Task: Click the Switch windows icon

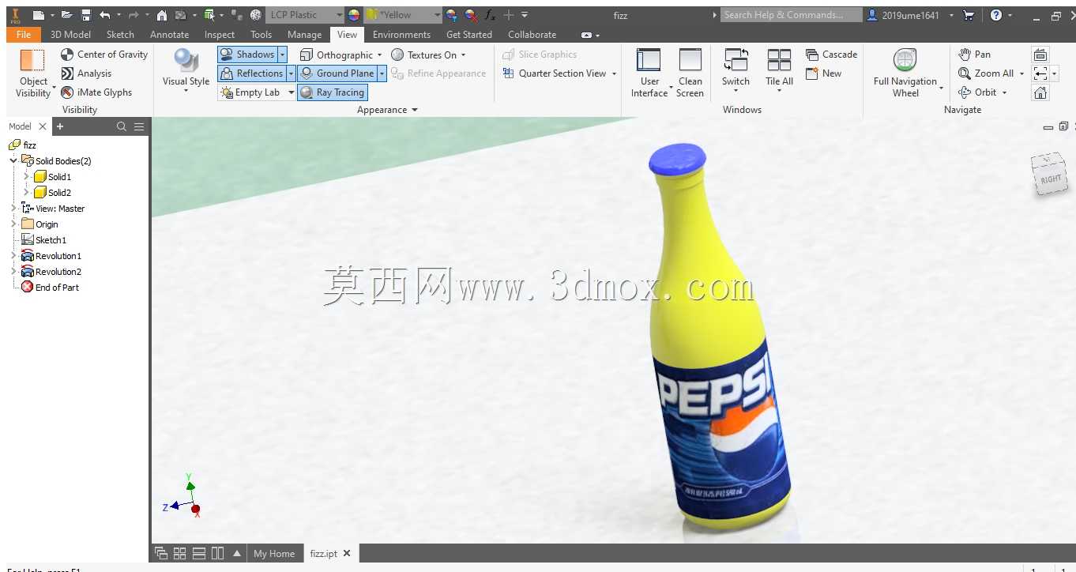Action: point(736,61)
